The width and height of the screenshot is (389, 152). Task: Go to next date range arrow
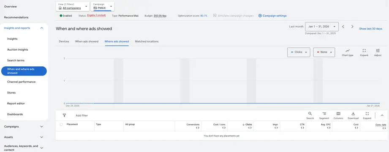coord(352,27)
